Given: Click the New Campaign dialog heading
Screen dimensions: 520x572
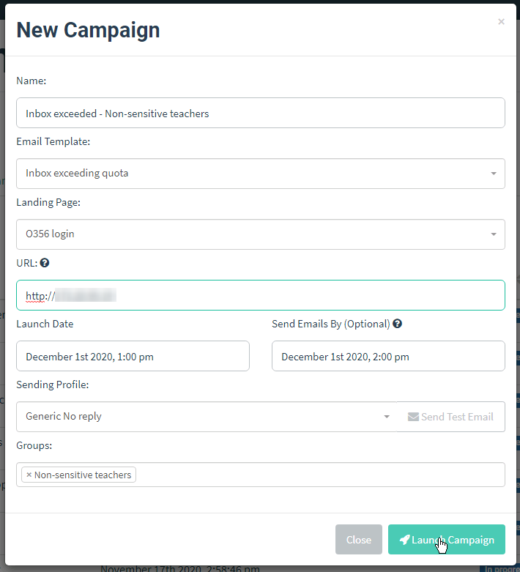Looking at the screenshot, I should click(88, 30).
